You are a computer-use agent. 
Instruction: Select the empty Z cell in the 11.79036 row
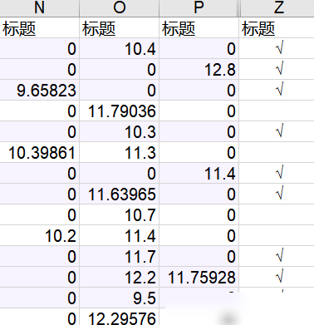point(277,111)
